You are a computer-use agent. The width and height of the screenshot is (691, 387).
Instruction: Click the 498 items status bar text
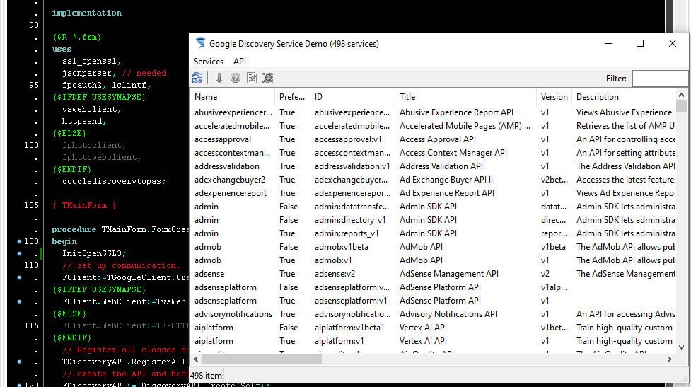click(207, 376)
